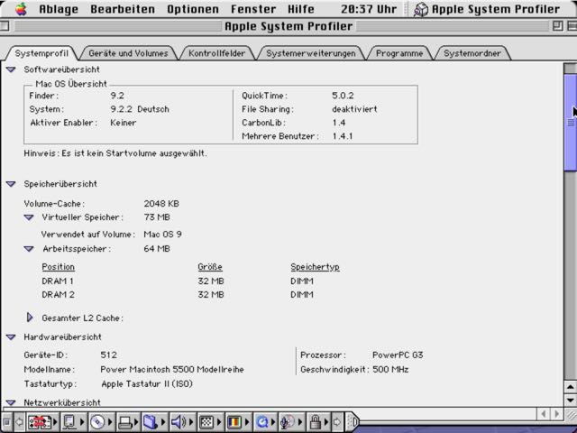Click the control strip right scroll arrow

[x=336, y=422]
